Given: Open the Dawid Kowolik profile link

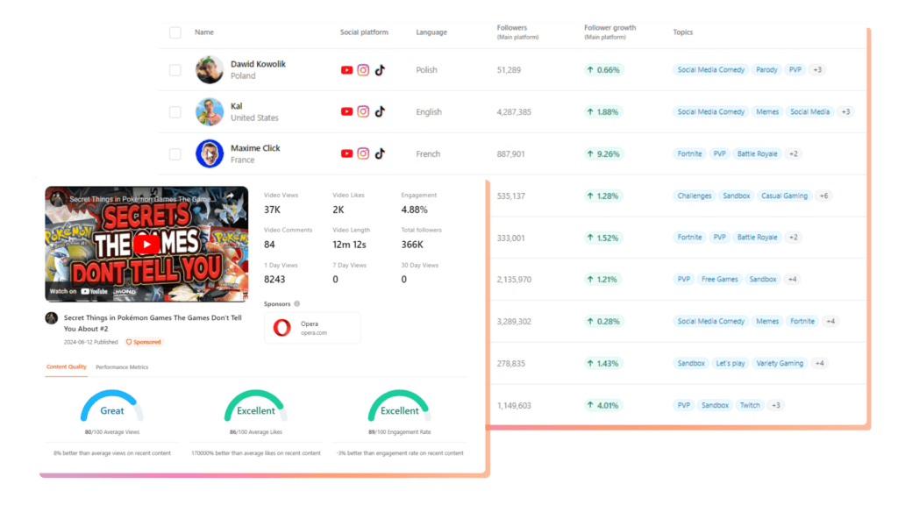Looking at the screenshot, I should (258, 64).
